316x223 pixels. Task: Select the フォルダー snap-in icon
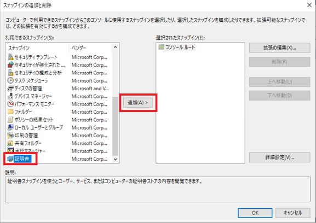pyautogui.click(x=10, y=112)
